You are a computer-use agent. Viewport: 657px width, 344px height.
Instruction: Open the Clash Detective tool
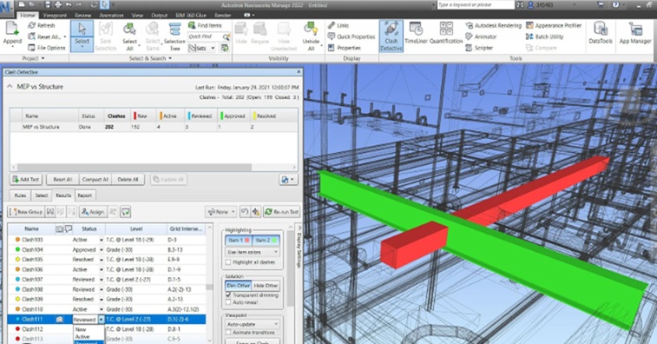click(x=391, y=36)
